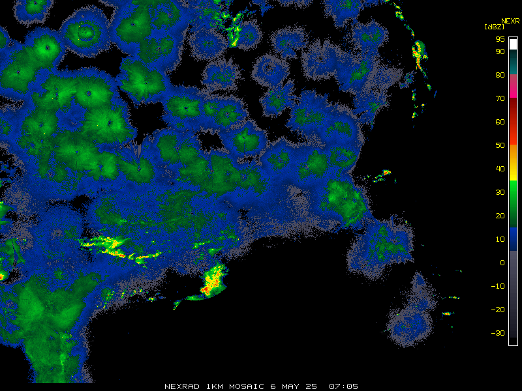Click the pink 70-80 segment of the color bar
This screenshot has width=522, height=391.
(513, 86)
